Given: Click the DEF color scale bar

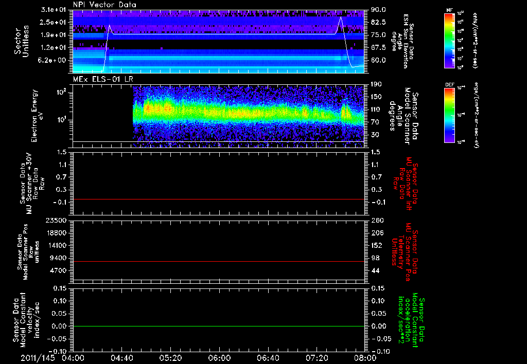Looking at the screenshot, I should pyautogui.click(x=449, y=115).
